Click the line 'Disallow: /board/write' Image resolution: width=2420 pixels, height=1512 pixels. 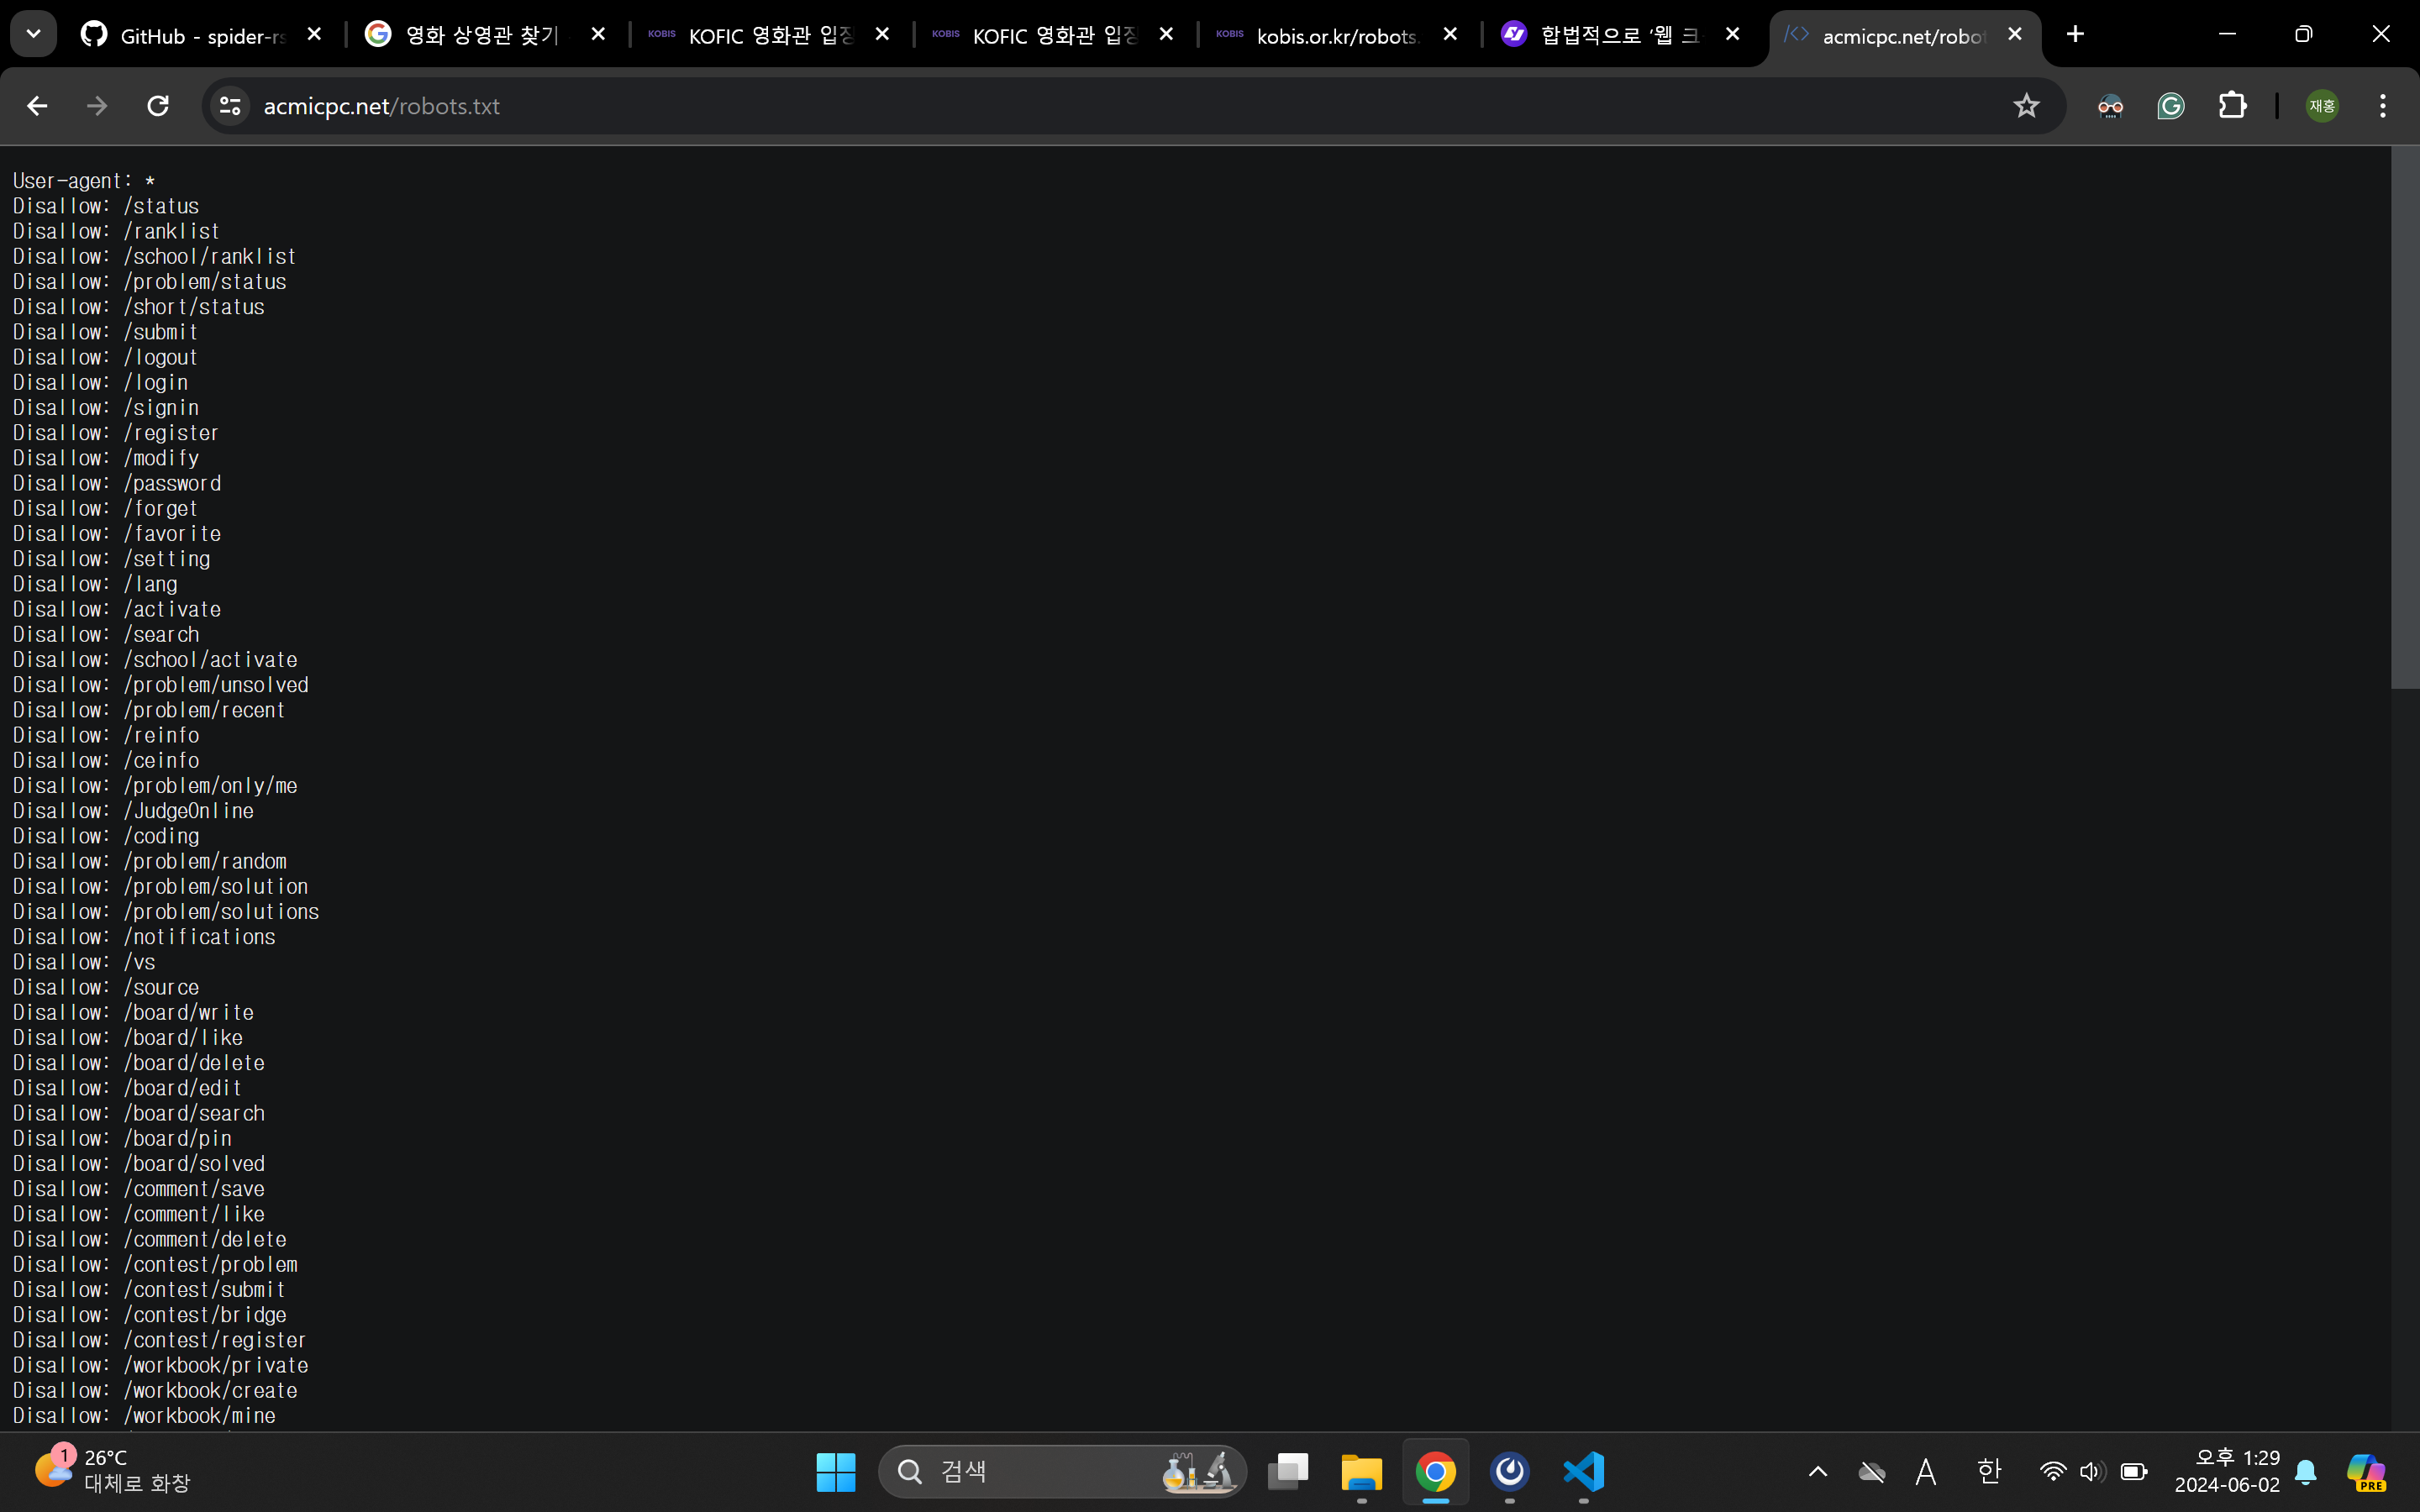tap(133, 1012)
